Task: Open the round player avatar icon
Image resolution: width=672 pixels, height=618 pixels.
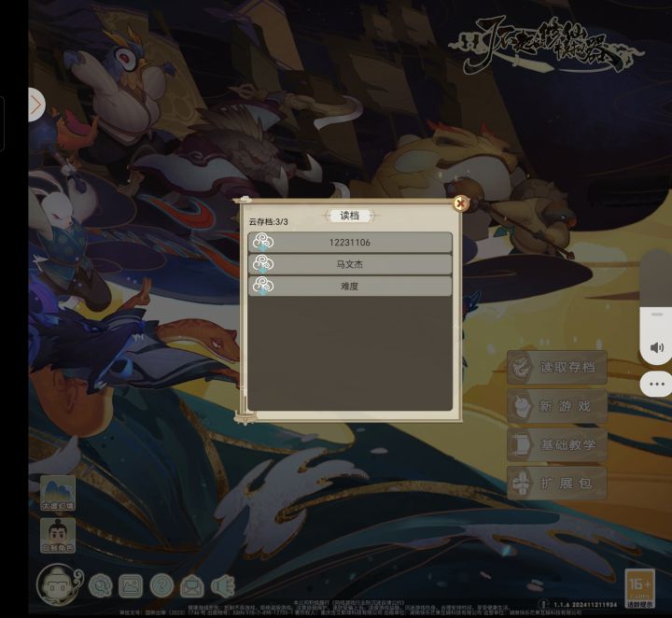Action: point(58,584)
